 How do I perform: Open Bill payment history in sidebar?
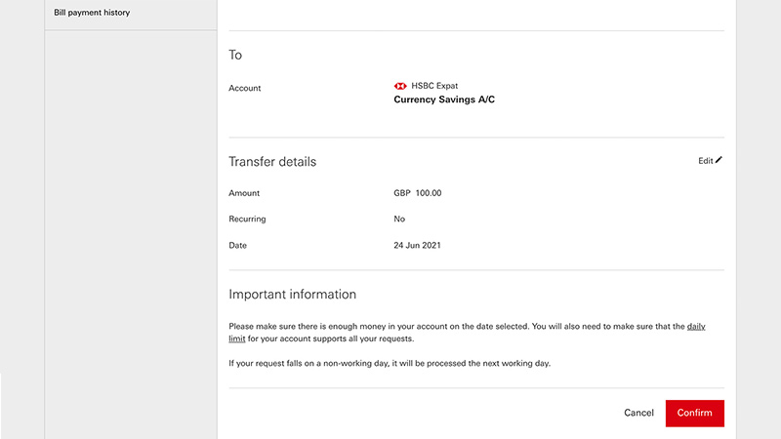[x=92, y=13]
